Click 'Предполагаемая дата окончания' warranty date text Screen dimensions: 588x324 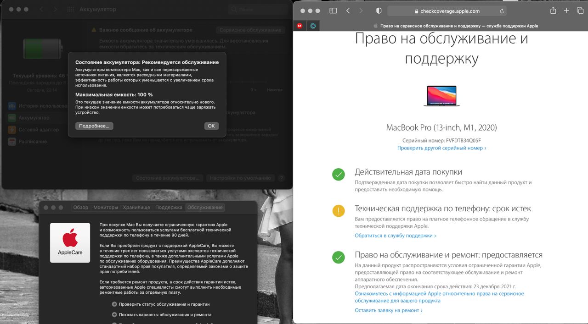(x=435, y=286)
